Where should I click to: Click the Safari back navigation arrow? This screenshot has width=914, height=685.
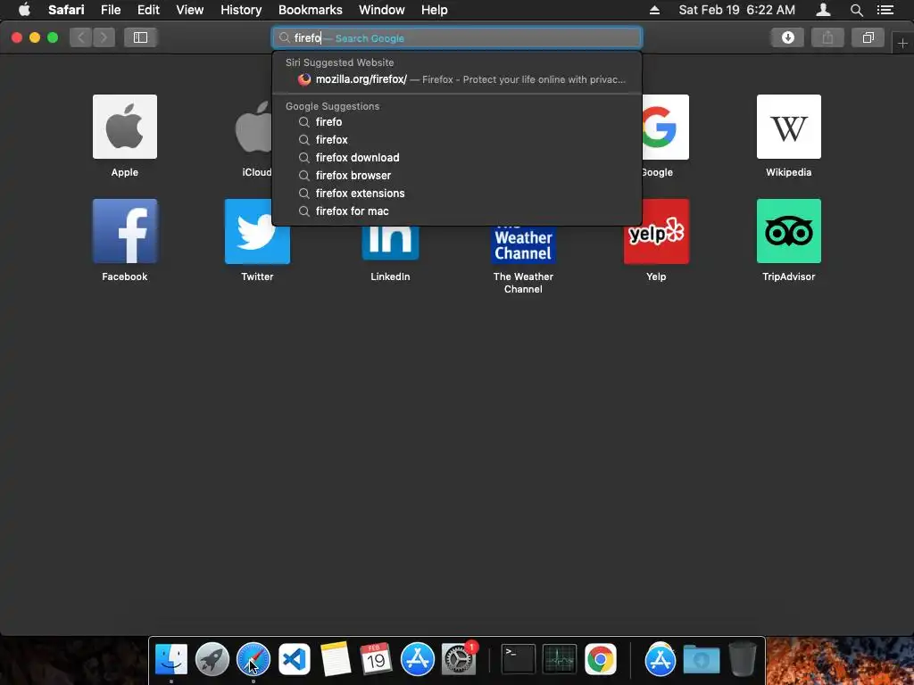pos(81,37)
